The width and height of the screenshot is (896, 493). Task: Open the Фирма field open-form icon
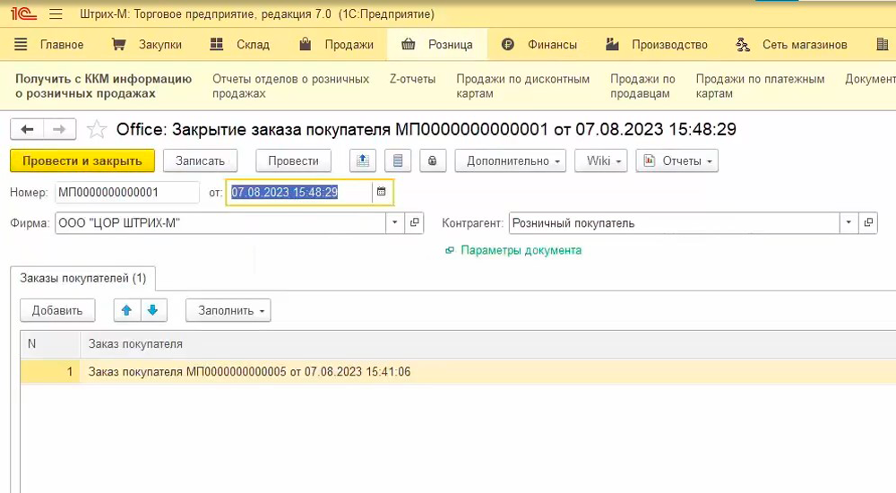pos(414,223)
